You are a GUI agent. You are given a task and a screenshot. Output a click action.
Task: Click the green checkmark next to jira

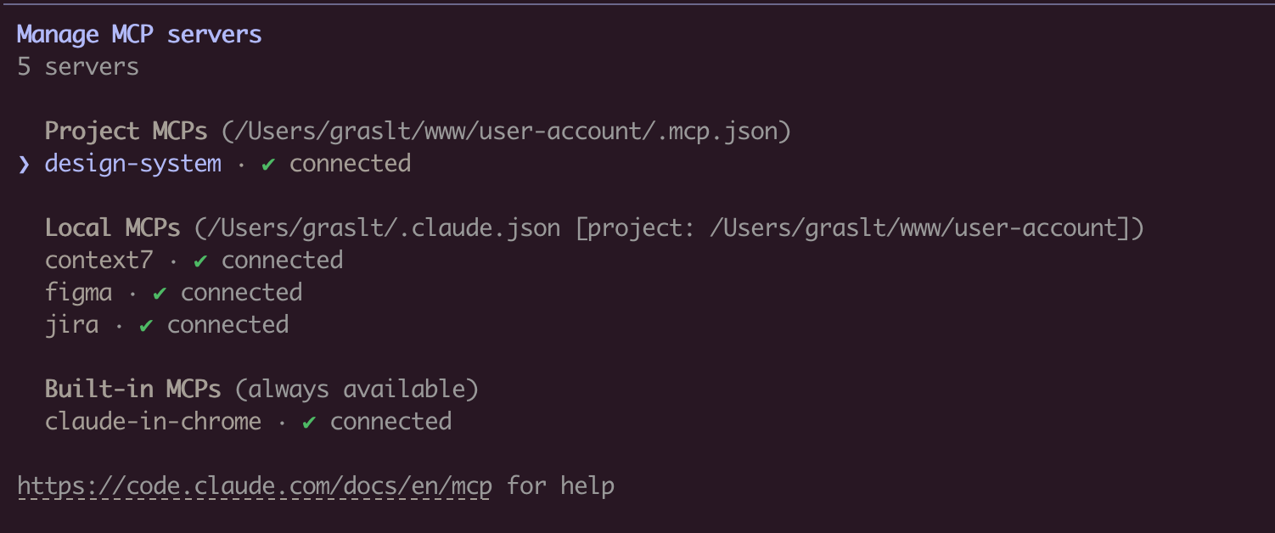pos(146,325)
